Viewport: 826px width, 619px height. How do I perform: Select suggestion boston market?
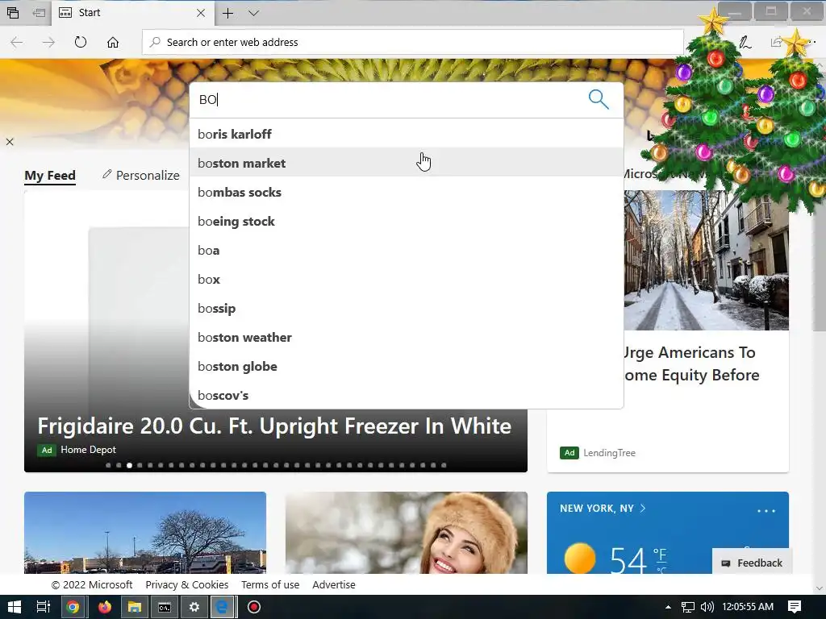407,163
